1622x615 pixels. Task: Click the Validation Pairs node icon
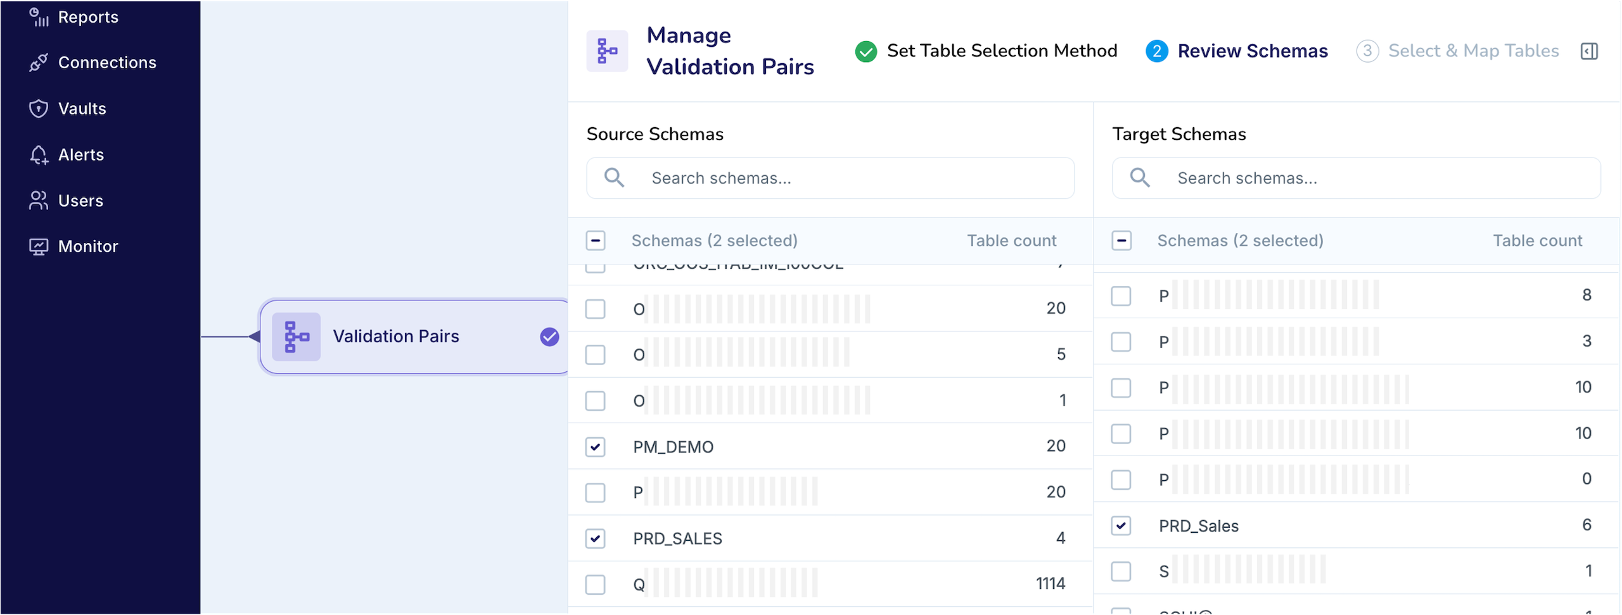tap(296, 336)
